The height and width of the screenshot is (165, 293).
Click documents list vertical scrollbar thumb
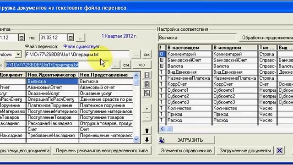pos(136,82)
